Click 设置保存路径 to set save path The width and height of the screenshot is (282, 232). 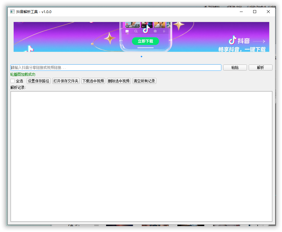pyautogui.click(x=39, y=81)
